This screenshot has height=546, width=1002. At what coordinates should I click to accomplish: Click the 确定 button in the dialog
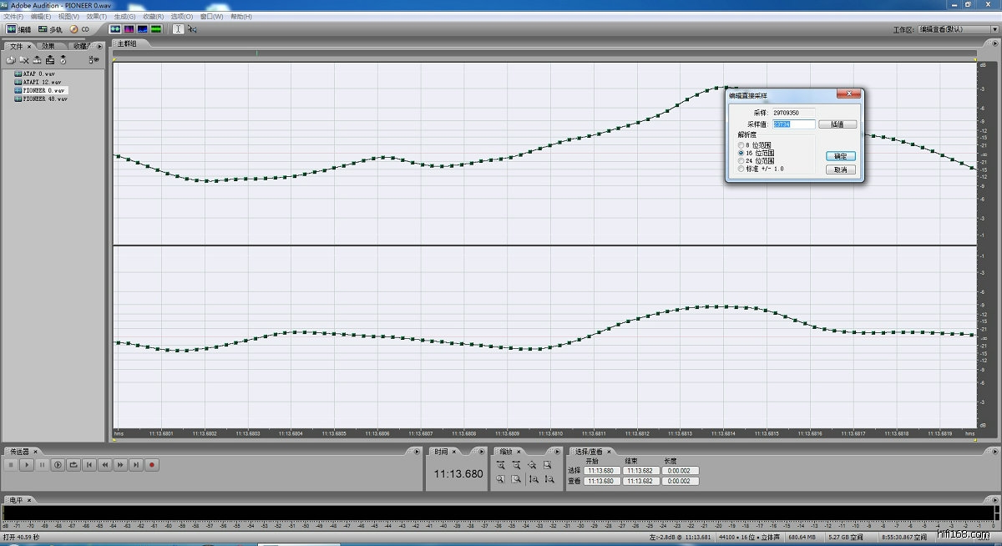(840, 156)
